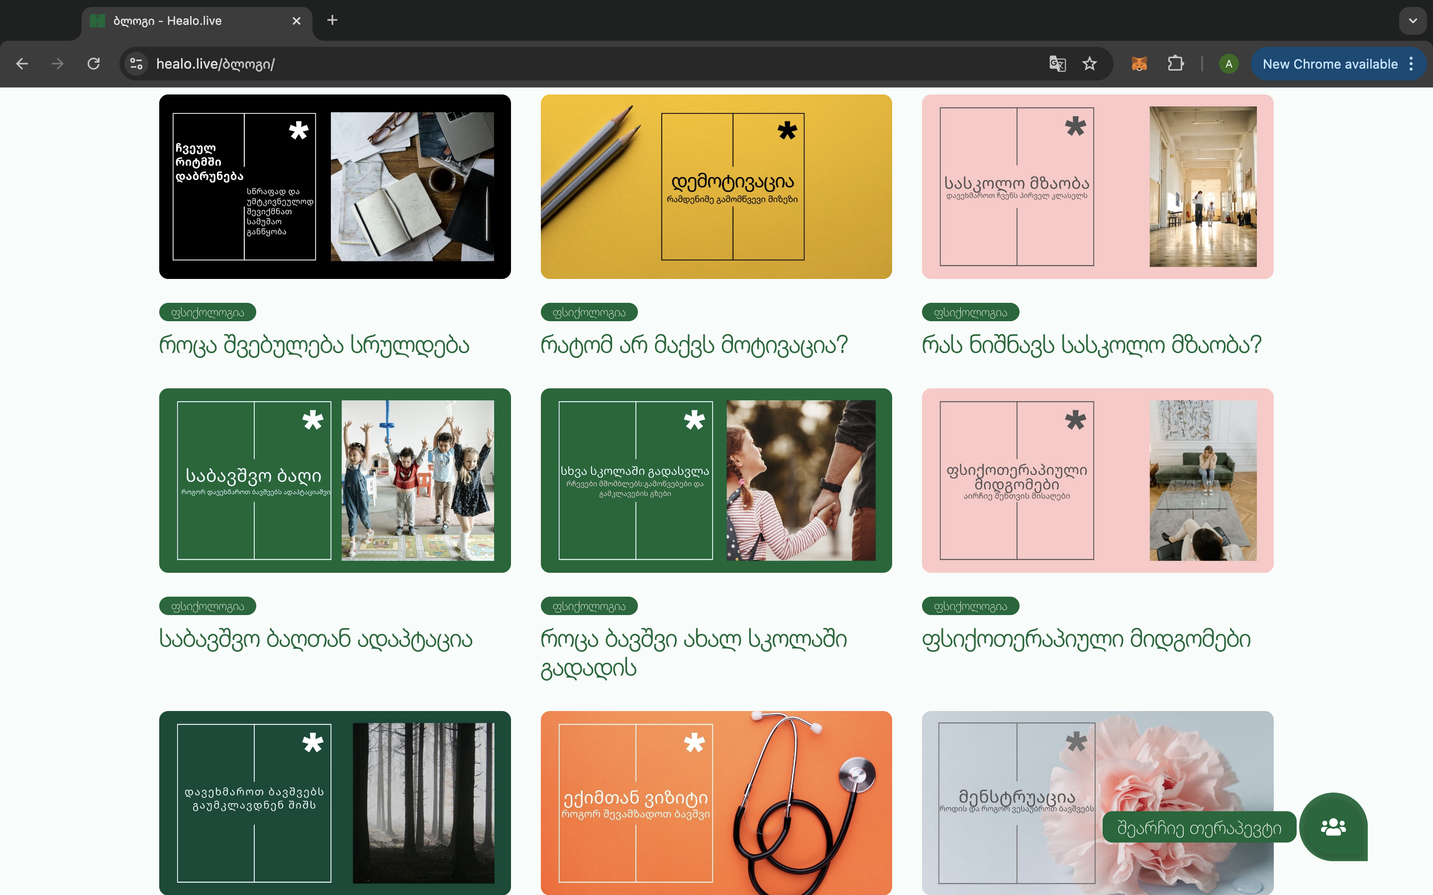Click the floating therapists group icon
The width and height of the screenshot is (1433, 895).
[x=1333, y=827]
